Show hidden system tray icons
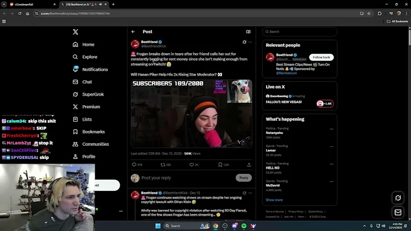 click(364, 226)
